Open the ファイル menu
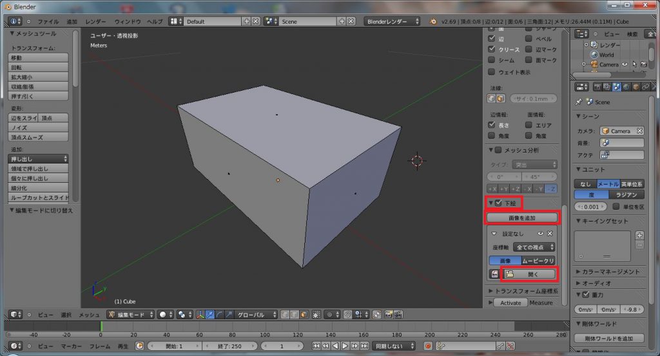660x356 pixels. click(48, 21)
